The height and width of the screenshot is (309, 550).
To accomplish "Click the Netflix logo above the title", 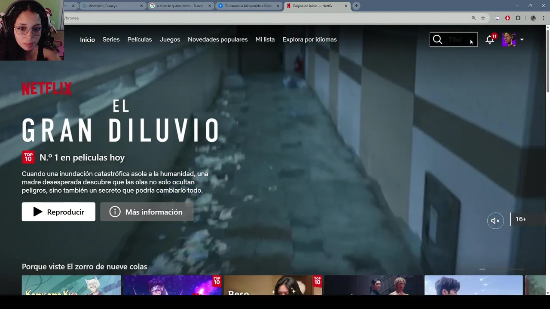I will click(x=47, y=89).
